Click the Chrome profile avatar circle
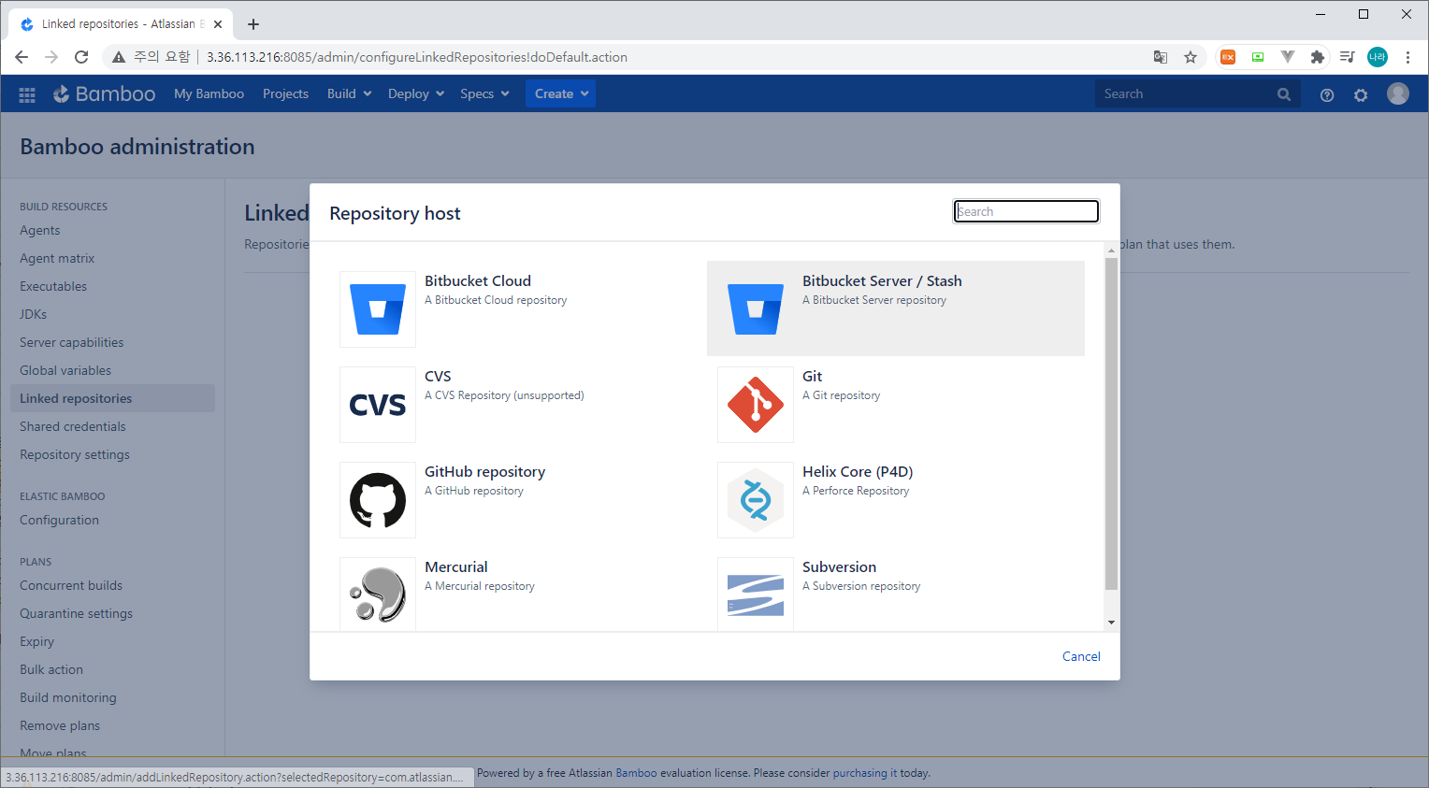 point(1378,57)
